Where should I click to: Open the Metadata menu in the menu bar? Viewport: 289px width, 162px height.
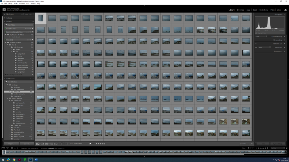point(22,4)
